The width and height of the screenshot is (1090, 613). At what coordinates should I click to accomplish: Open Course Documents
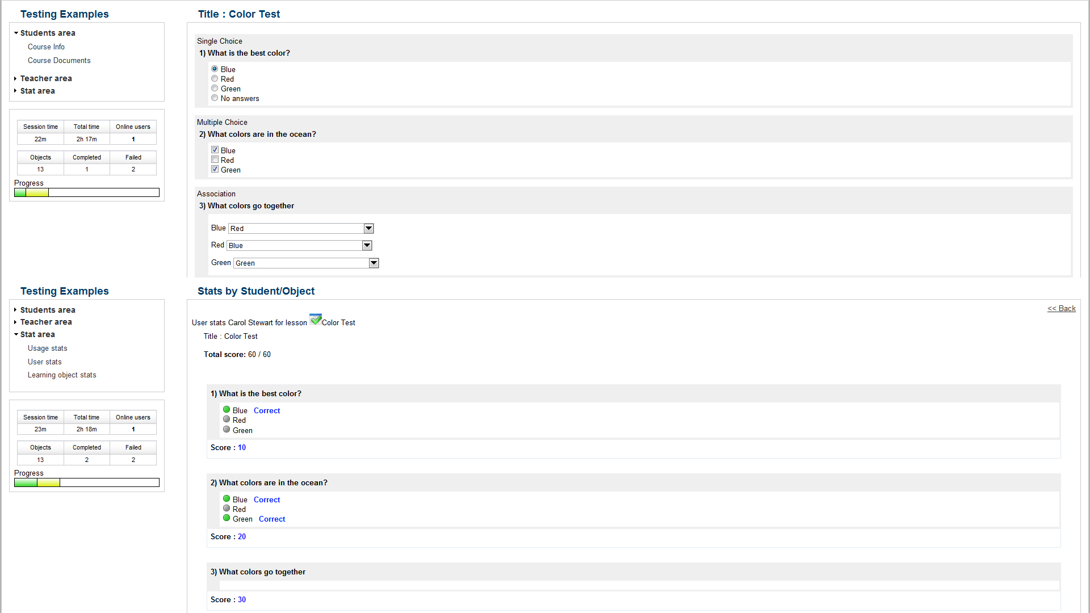point(59,60)
